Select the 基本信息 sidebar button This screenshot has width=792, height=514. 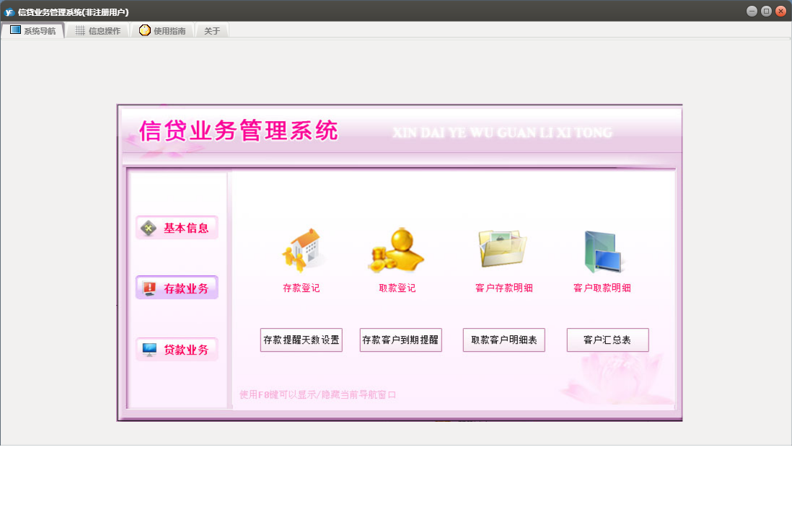177,228
